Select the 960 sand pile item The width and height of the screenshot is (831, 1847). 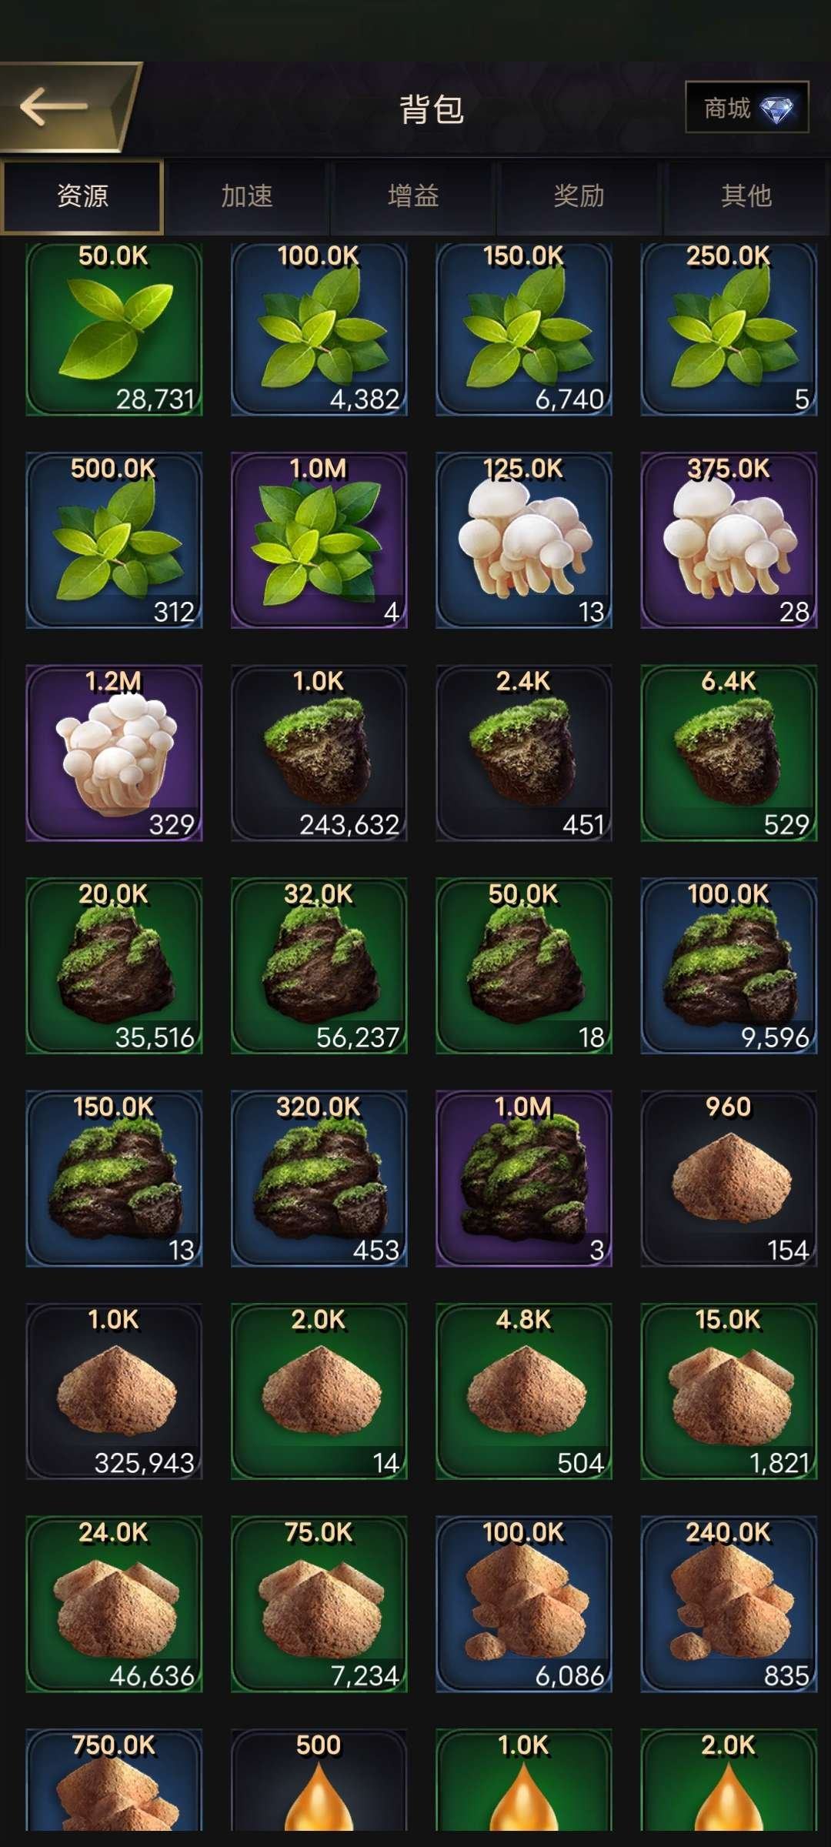point(729,1178)
